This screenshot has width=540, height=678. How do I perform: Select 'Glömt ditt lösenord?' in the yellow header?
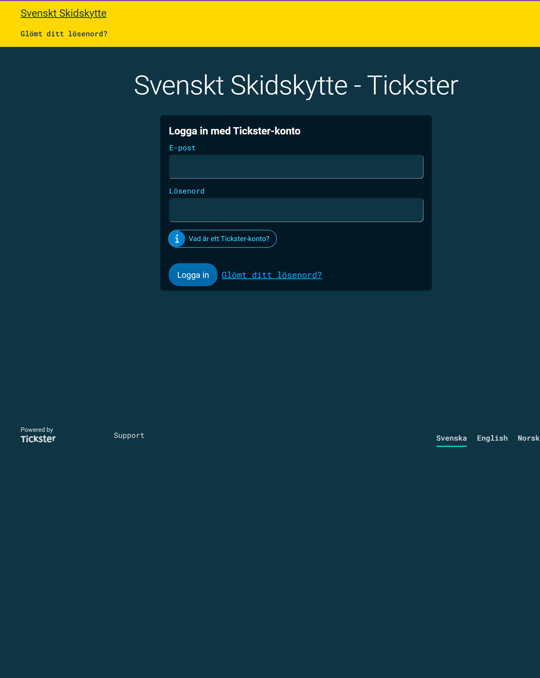(x=64, y=34)
